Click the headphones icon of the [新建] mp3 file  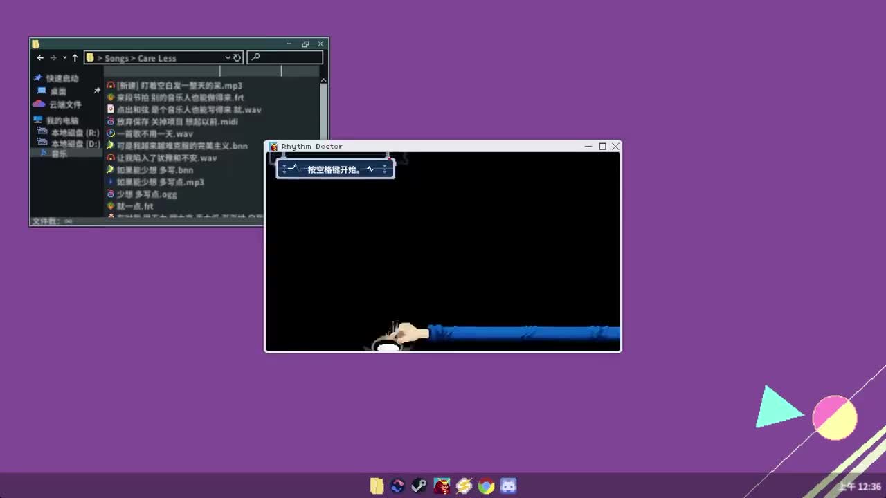tap(110, 86)
